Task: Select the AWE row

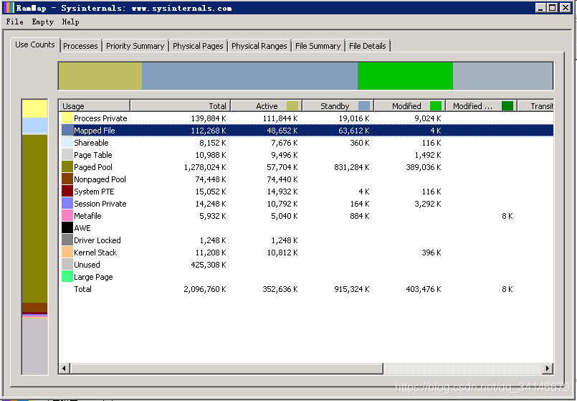Action: (306, 228)
